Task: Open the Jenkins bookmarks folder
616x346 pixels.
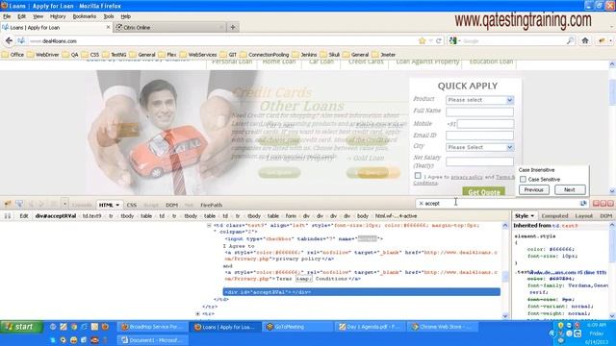Action: coord(304,55)
